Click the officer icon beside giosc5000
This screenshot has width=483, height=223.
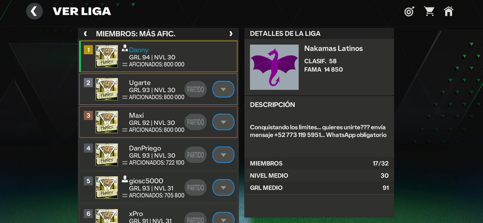click(125, 179)
